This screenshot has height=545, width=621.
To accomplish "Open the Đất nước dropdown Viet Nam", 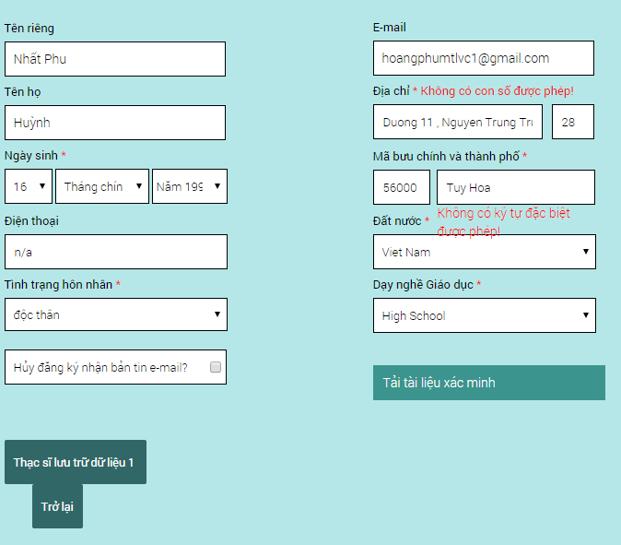I will (x=485, y=252).
